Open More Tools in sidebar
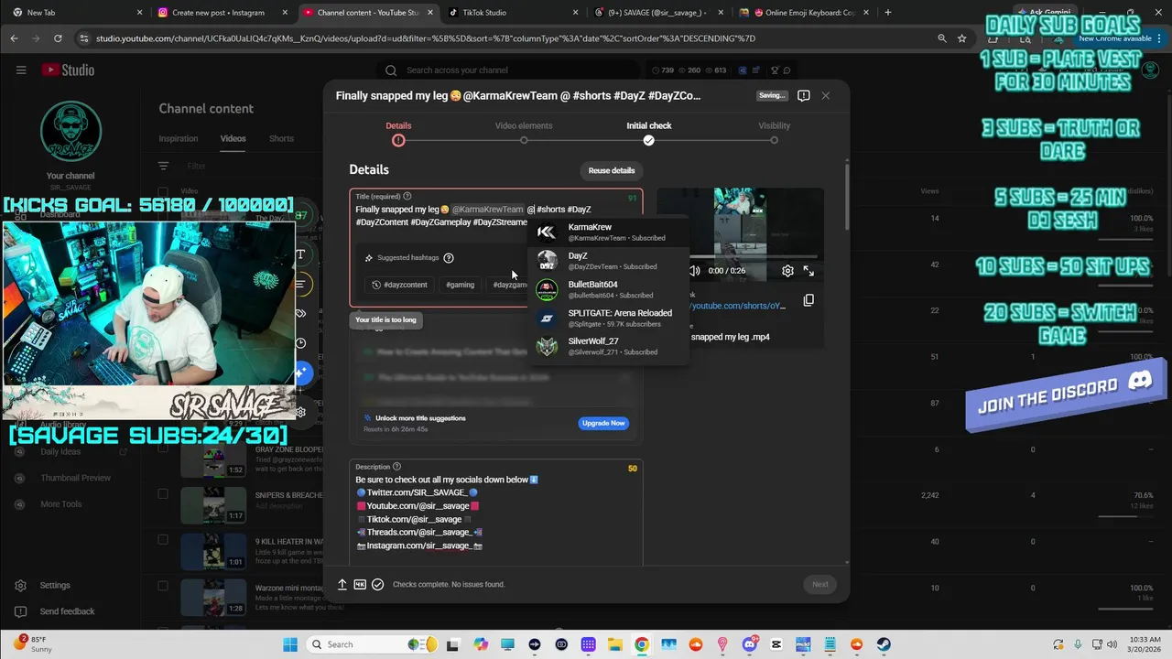The height and width of the screenshot is (659, 1172). click(60, 504)
